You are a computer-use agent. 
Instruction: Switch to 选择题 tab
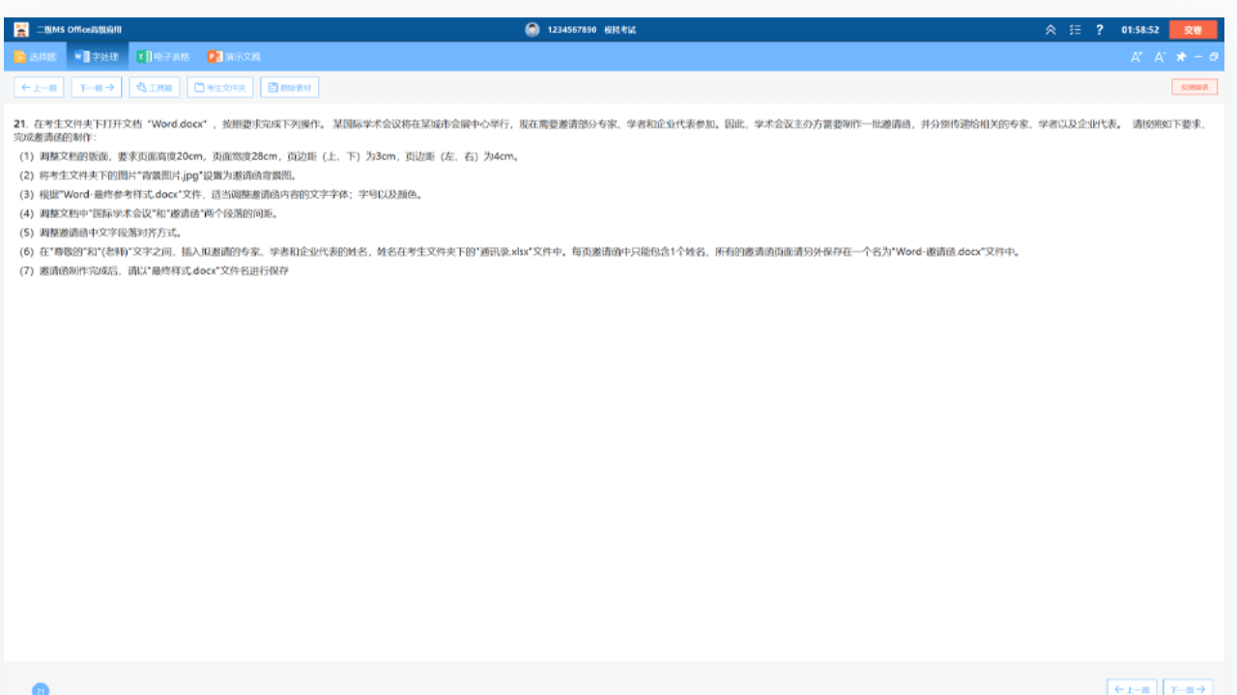[x=36, y=57]
